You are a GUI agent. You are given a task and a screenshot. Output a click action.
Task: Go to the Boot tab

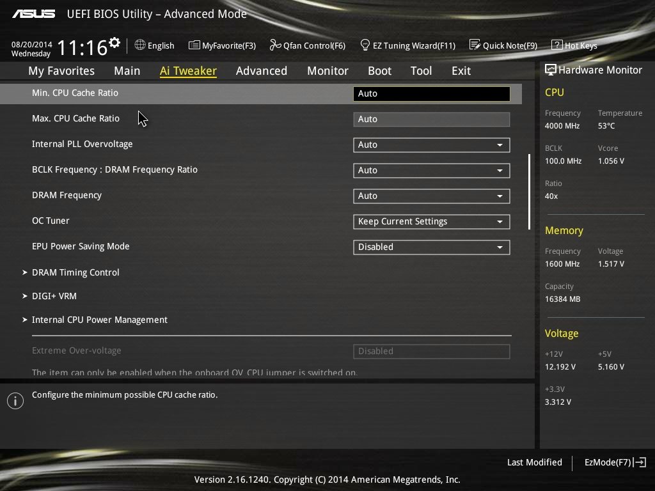(379, 71)
